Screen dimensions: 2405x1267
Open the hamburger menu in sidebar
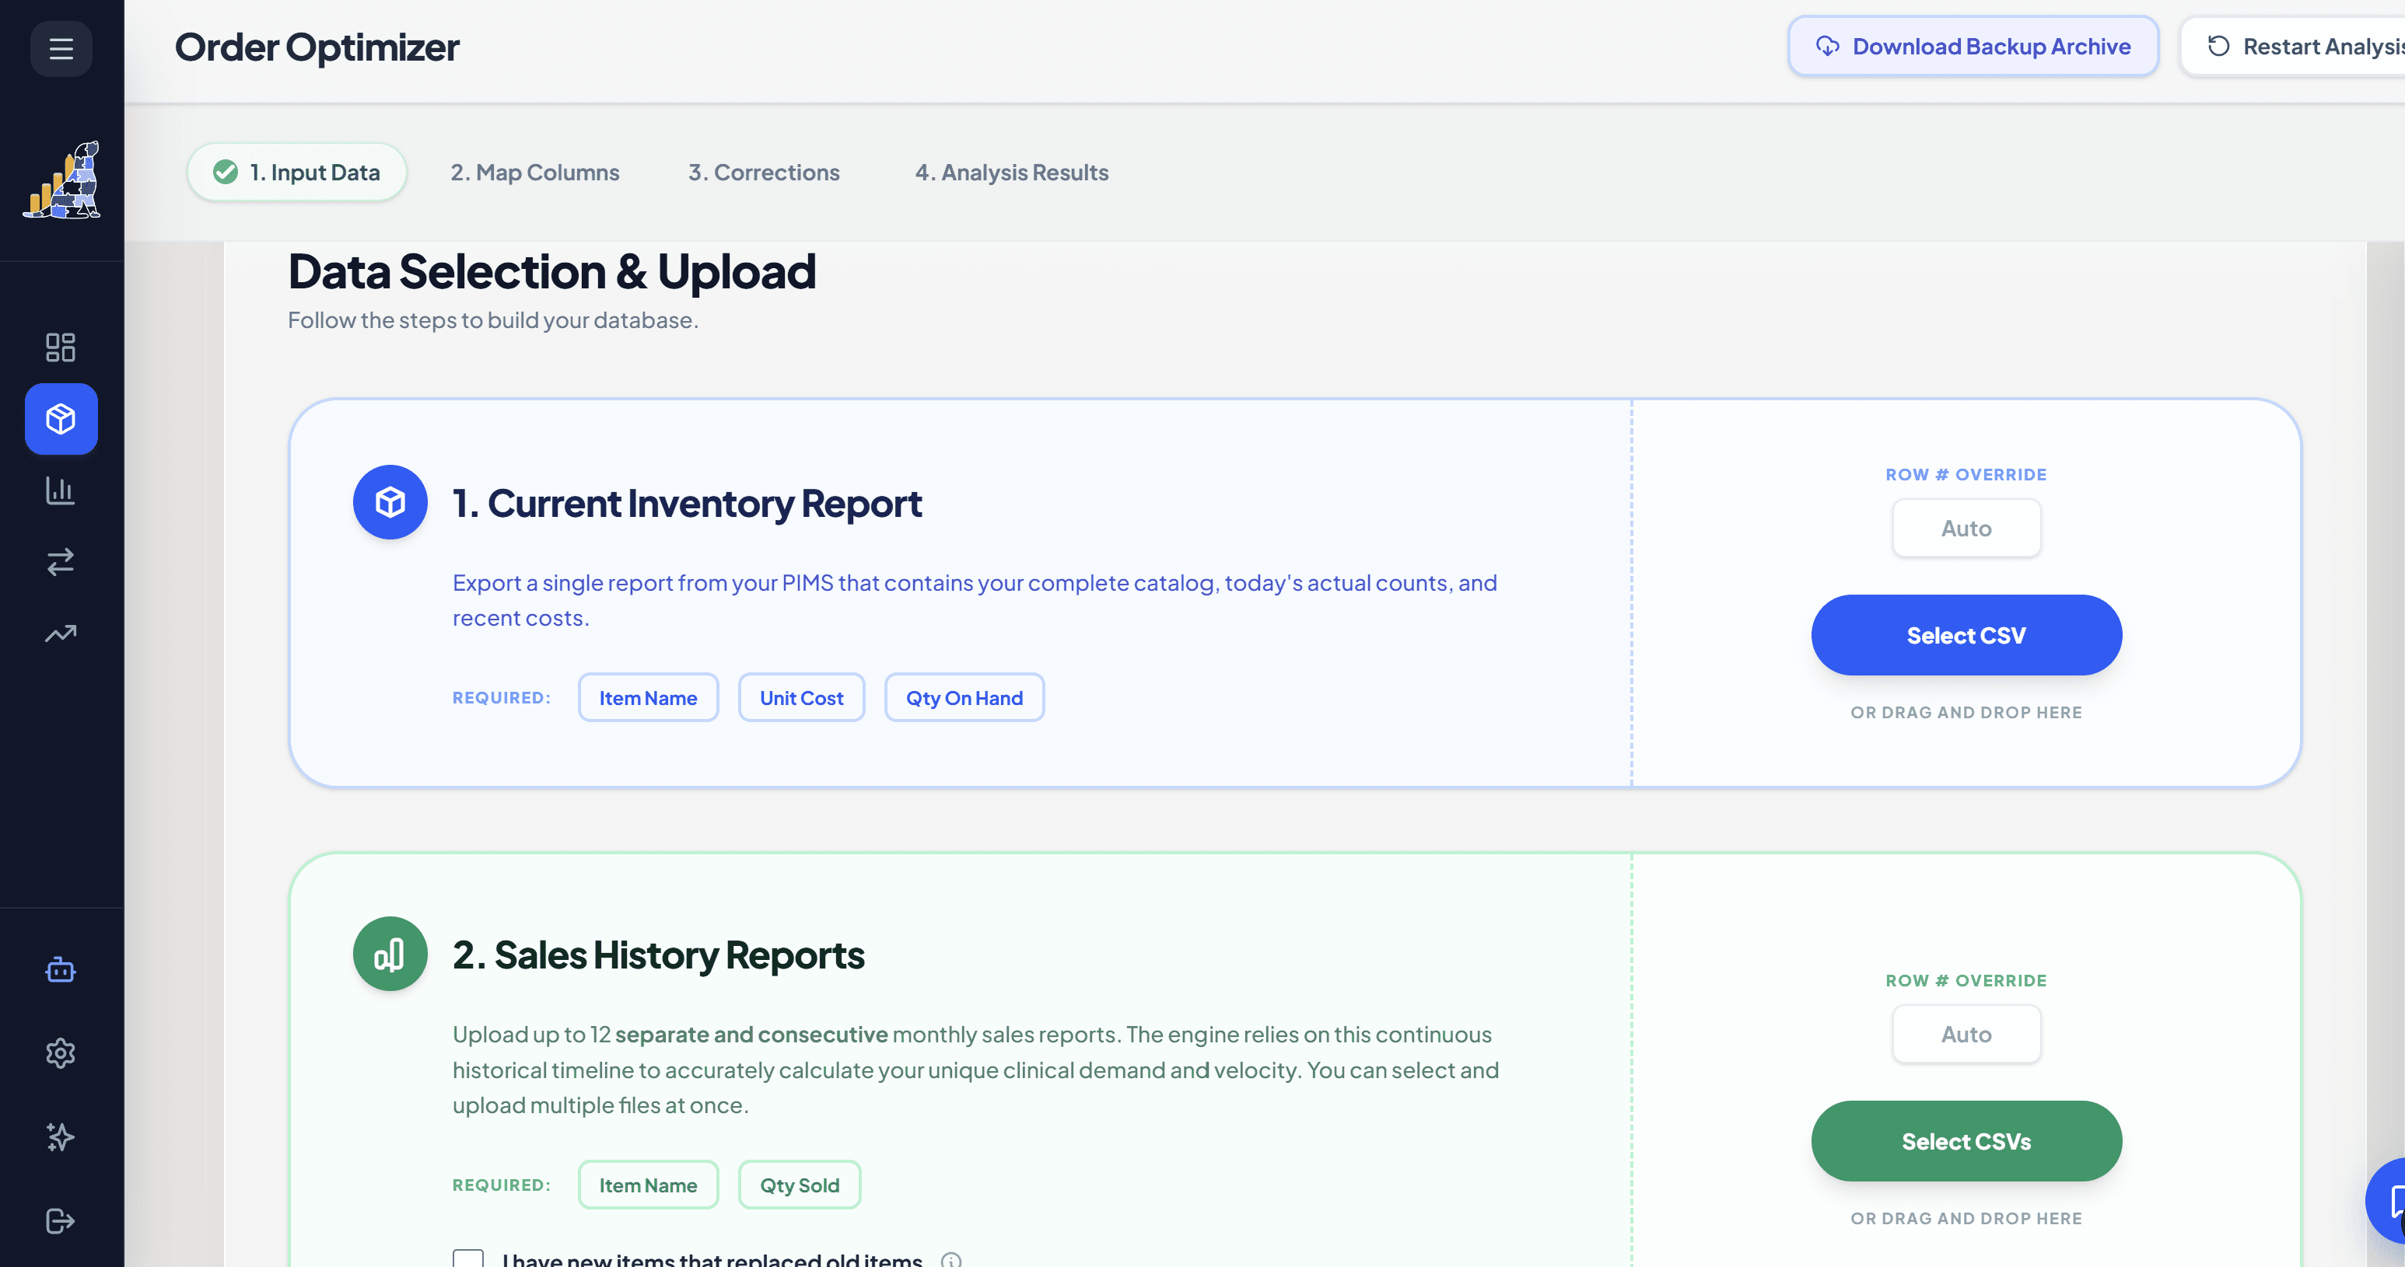(61, 48)
